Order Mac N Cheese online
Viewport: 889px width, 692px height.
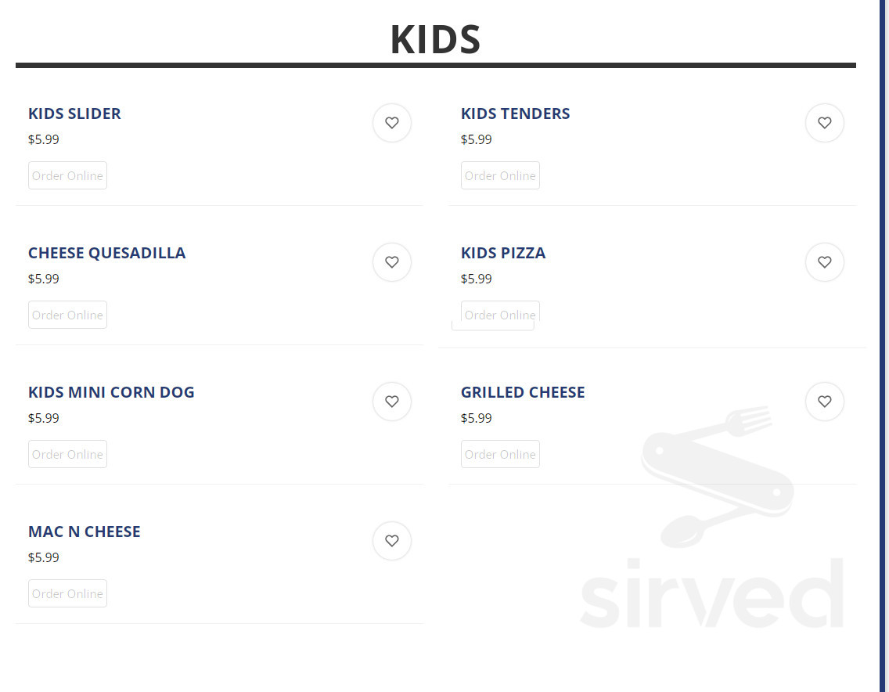67,593
